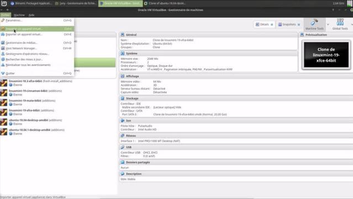This screenshot has height=199, width=353.
Task: Click the Système section icon
Action: [123, 53]
